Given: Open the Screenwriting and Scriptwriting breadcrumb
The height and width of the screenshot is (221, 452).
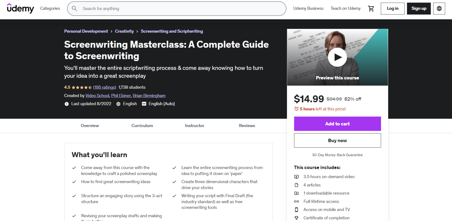Looking at the screenshot, I should pos(172,31).
